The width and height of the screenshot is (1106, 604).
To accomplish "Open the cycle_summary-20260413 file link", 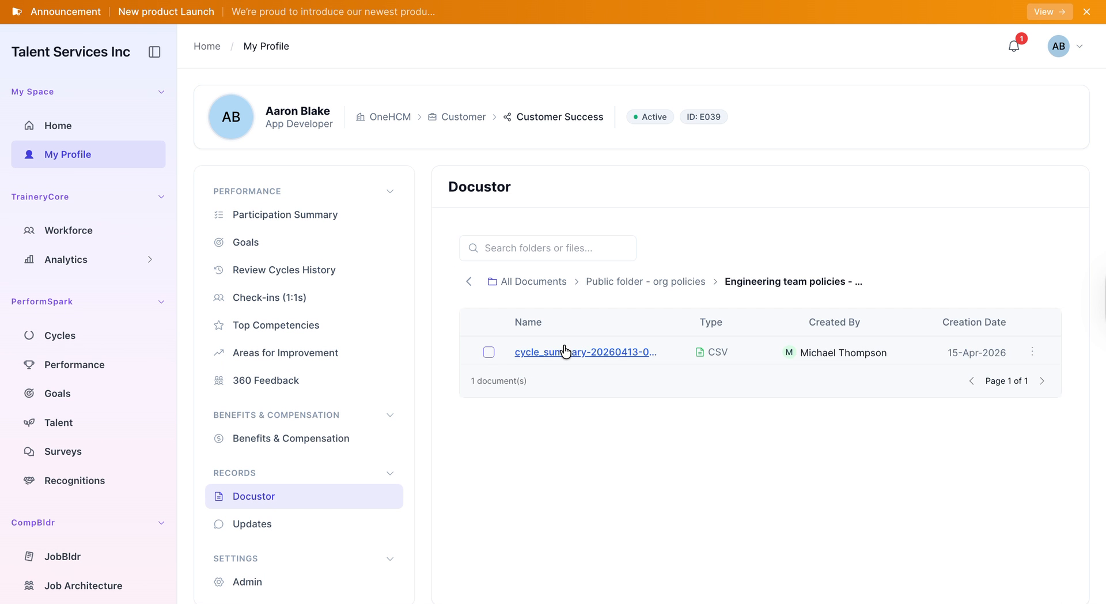I will (x=585, y=352).
